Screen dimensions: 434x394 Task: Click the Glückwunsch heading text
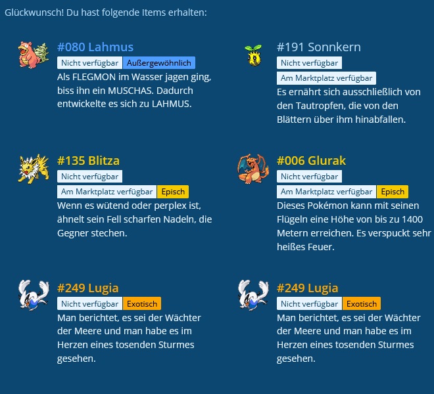106,13
